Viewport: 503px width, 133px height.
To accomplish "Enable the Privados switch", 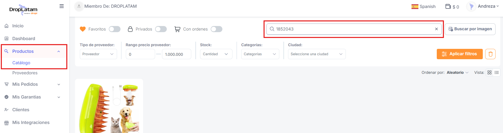I will click(x=161, y=29).
